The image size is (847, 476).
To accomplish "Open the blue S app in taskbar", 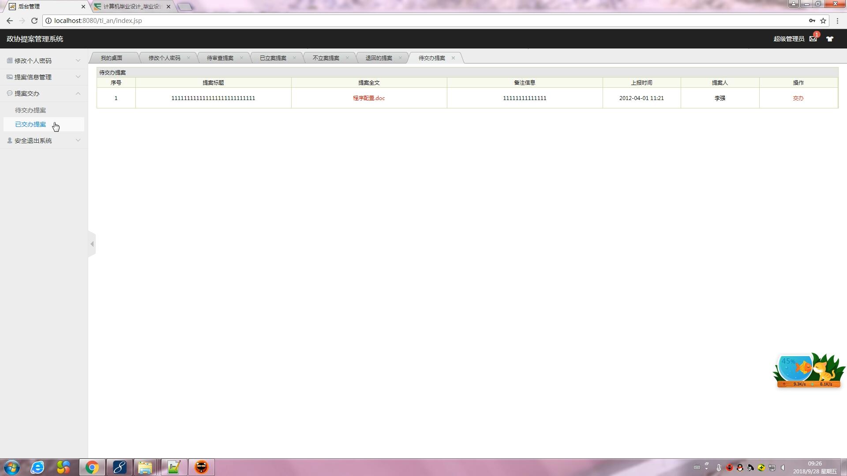I will pyautogui.click(x=119, y=467).
